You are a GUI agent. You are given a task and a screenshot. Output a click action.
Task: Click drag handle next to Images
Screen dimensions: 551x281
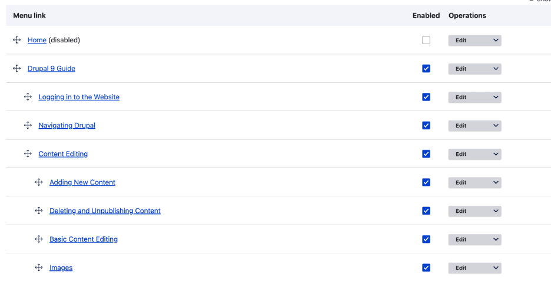coord(39,267)
